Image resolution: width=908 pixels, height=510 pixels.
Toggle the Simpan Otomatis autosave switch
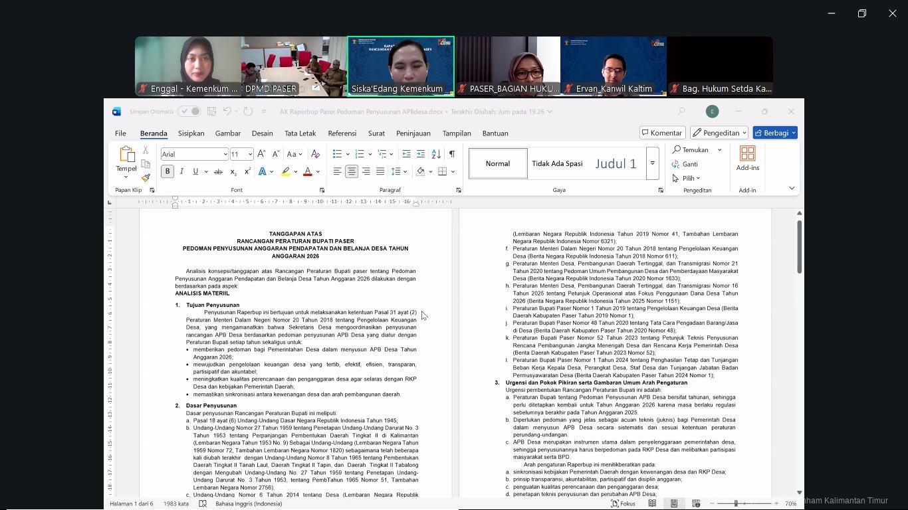coord(189,112)
